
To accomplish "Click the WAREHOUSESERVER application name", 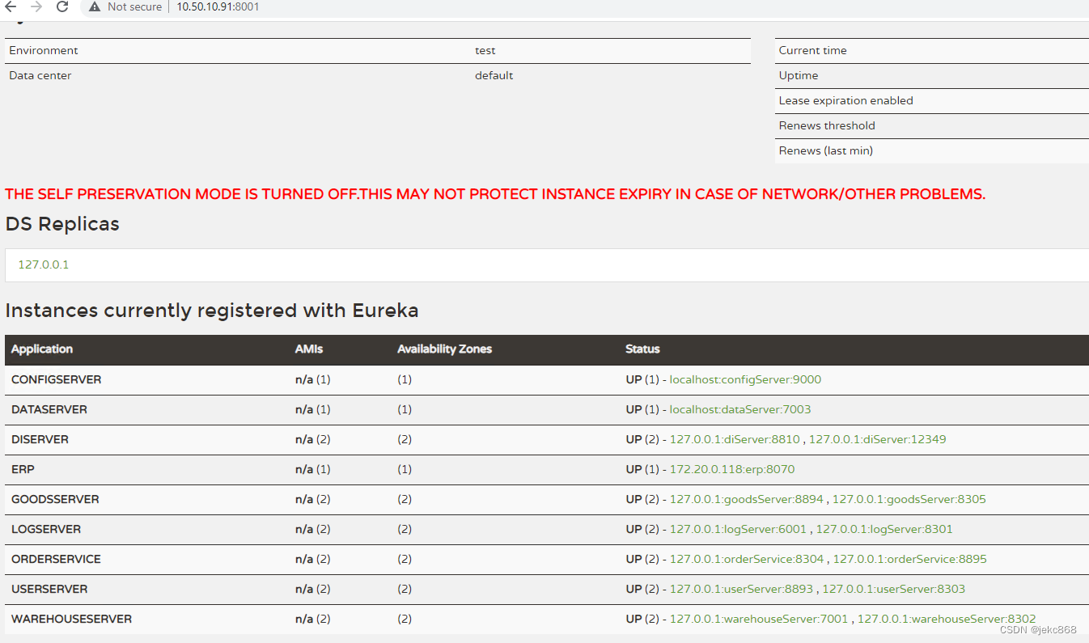I will (x=71, y=619).
